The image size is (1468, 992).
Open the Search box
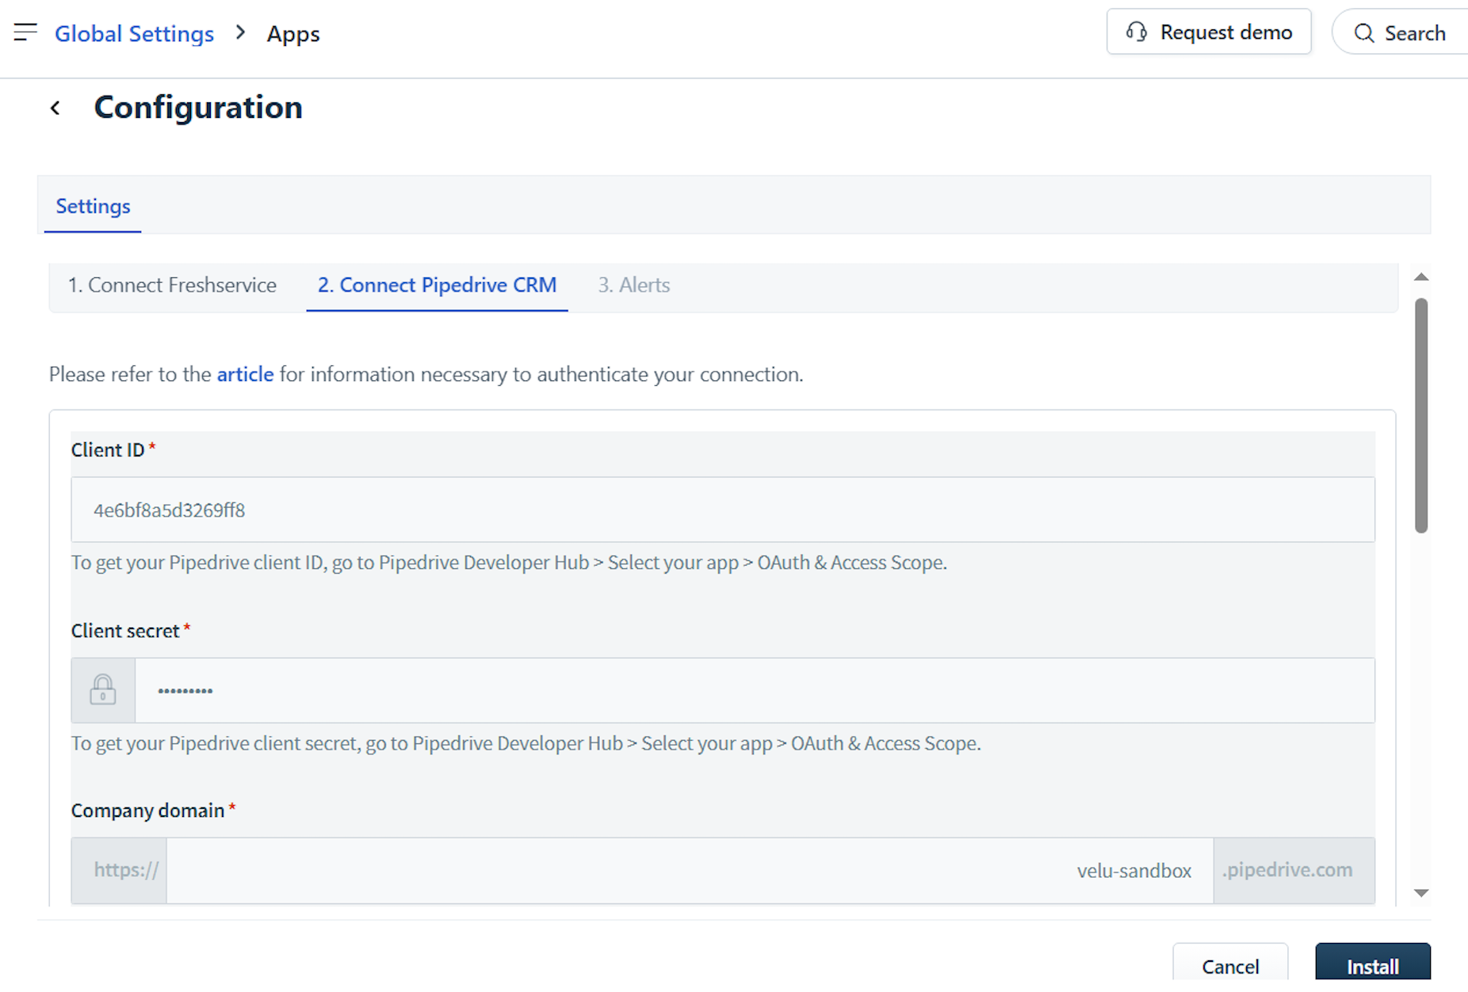1400,32
